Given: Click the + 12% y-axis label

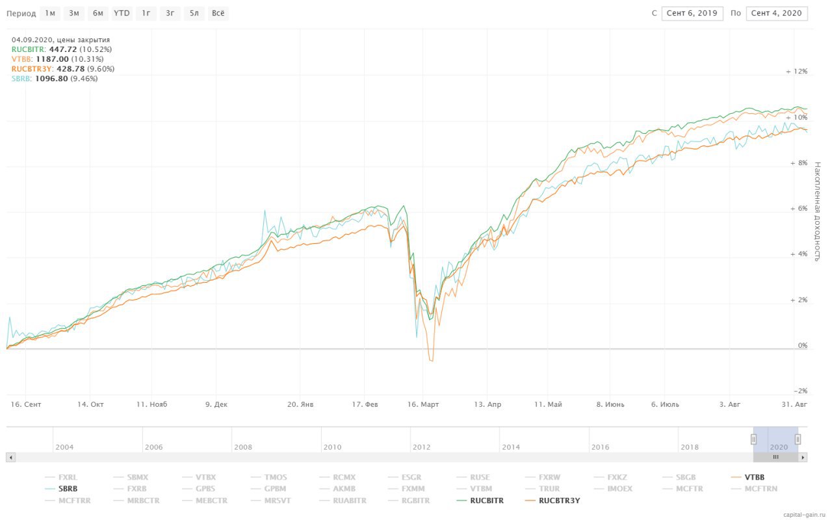Looking at the screenshot, I should click(796, 71).
